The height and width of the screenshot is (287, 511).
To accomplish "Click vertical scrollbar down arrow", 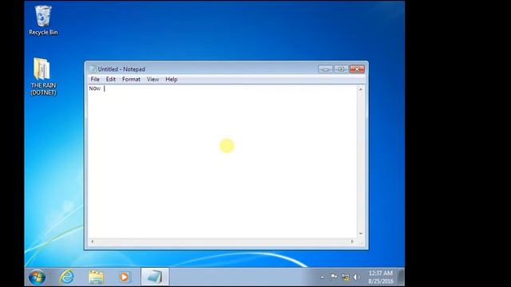I will point(360,234).
